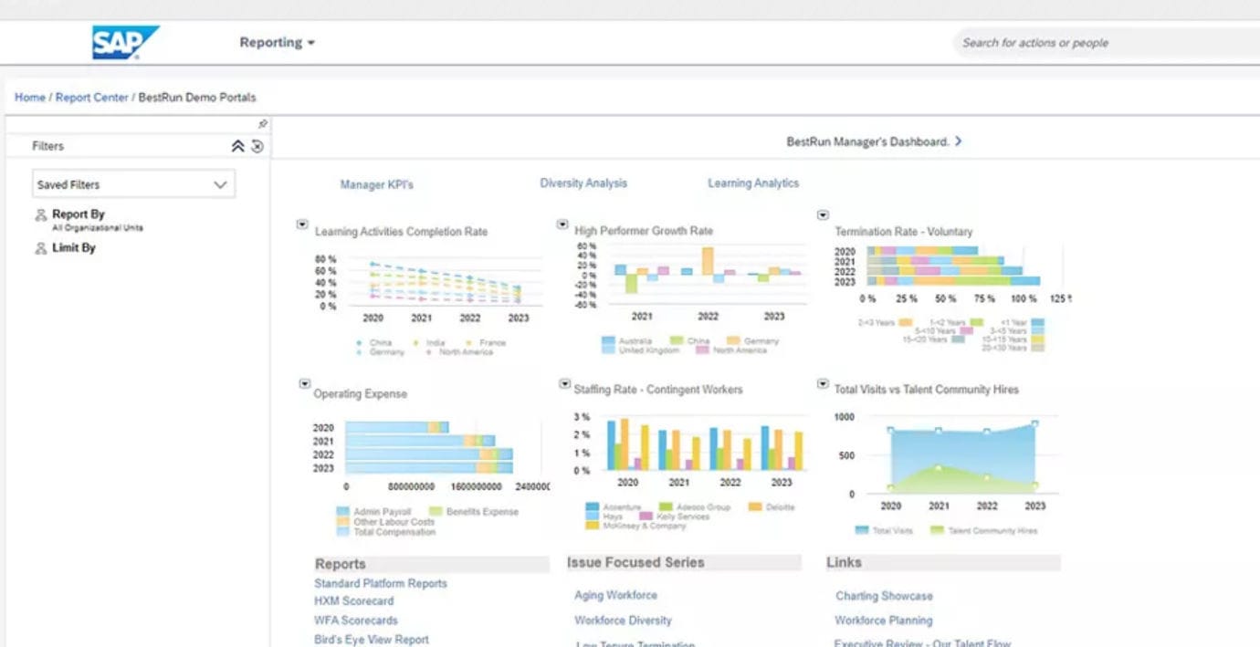Click the pin icon on the Filters panel

[263, 121]
